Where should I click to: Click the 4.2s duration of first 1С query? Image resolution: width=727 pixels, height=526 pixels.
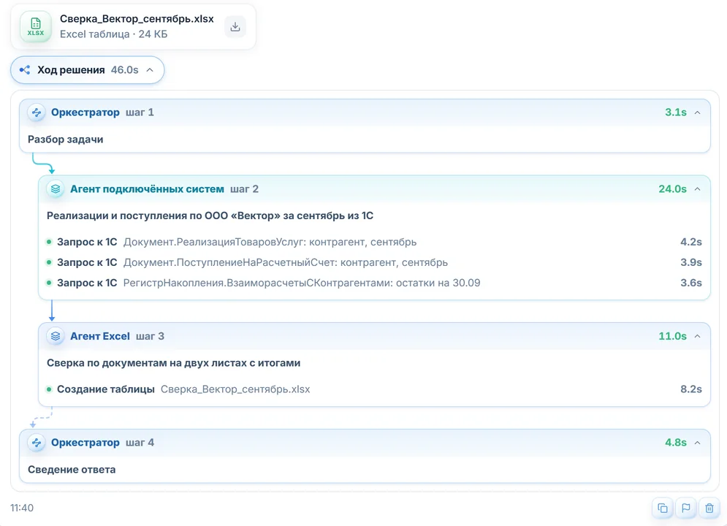click(691, 242)
